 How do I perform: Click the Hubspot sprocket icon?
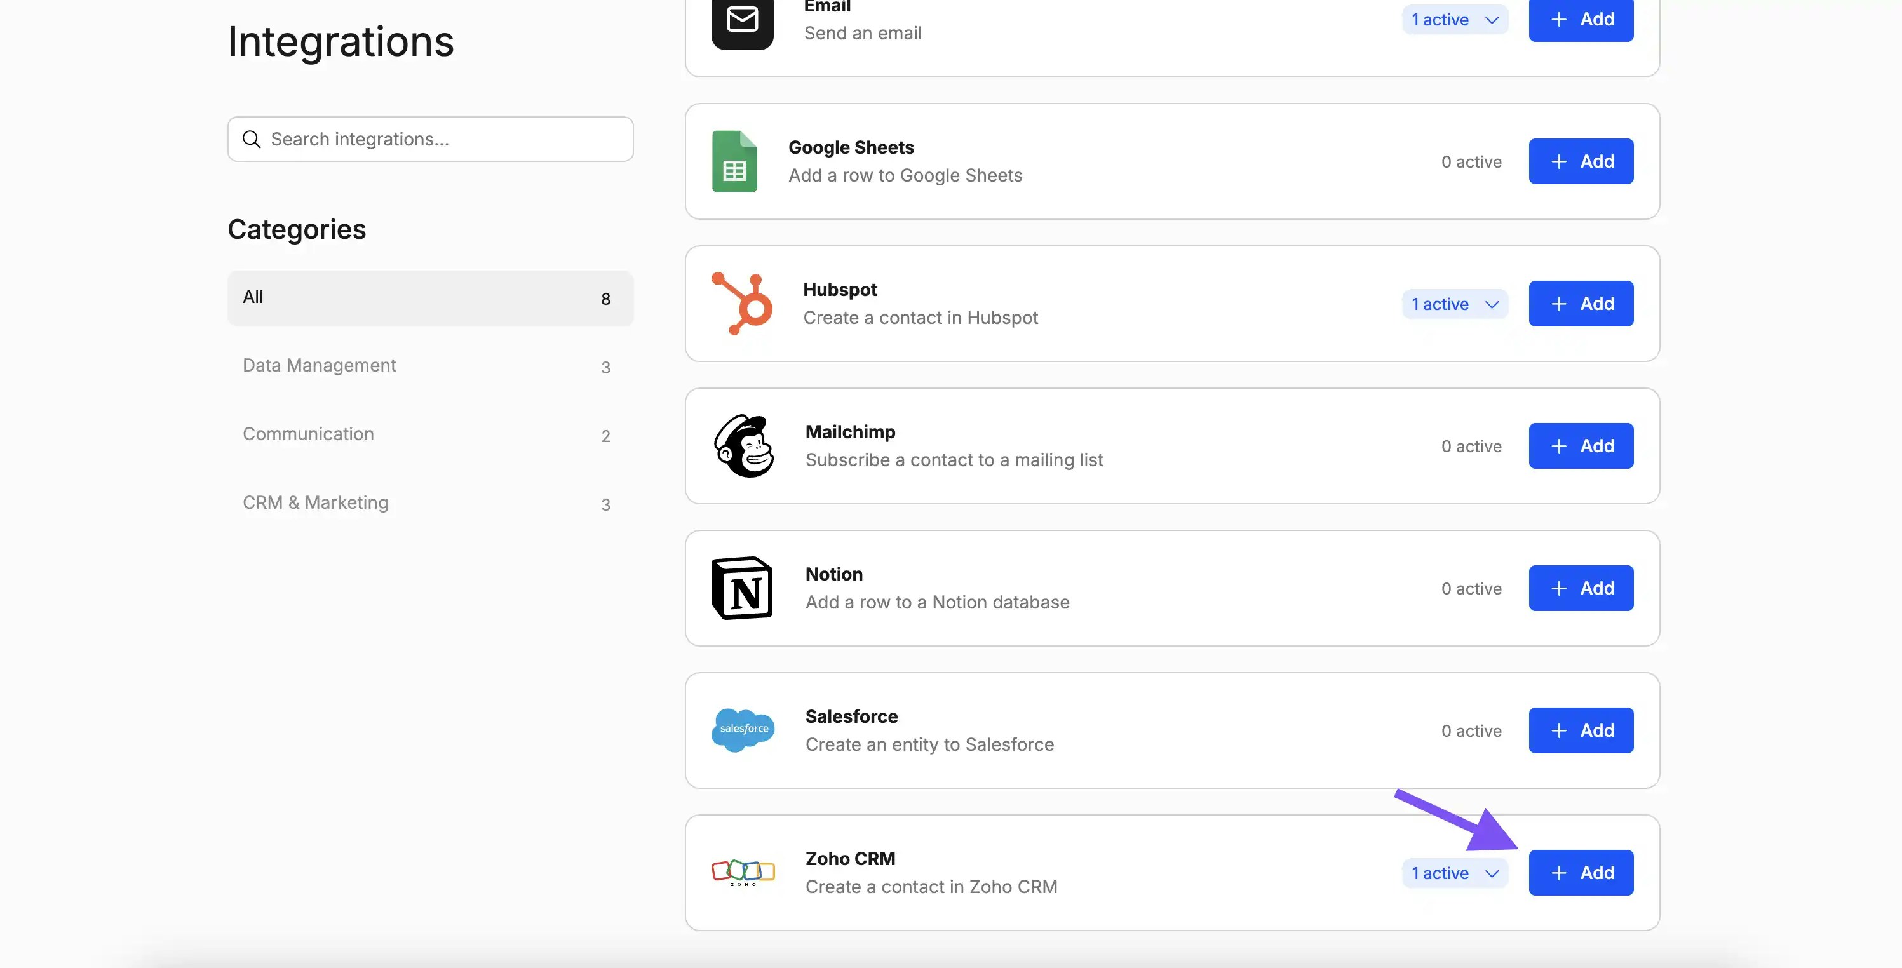[741, 303]
